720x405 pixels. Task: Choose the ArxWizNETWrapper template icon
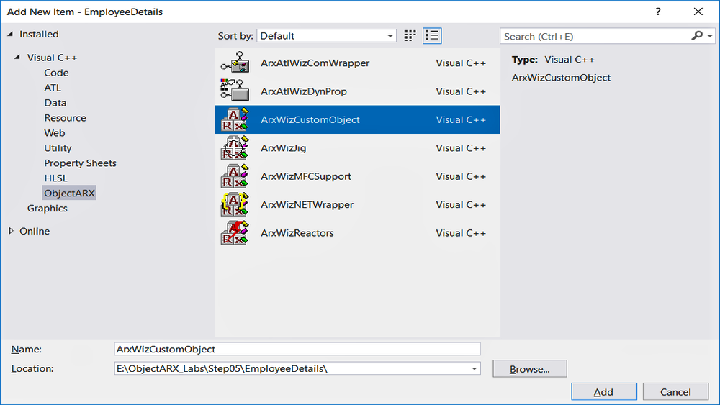[x=235, y=204]
